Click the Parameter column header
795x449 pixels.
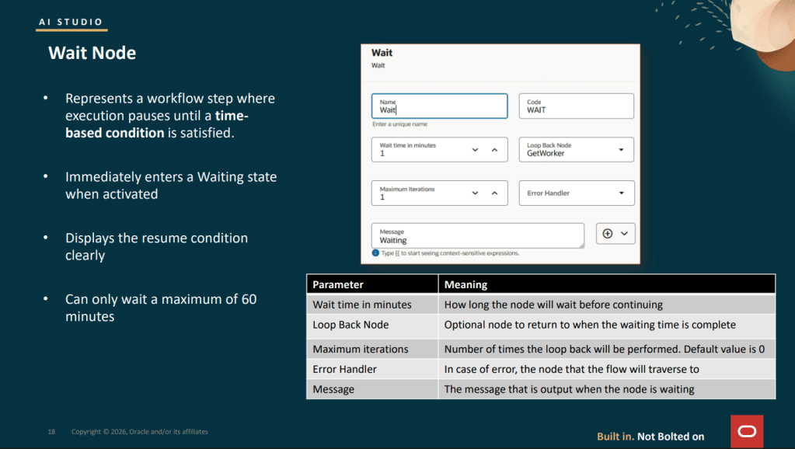[x=338, y=285]
